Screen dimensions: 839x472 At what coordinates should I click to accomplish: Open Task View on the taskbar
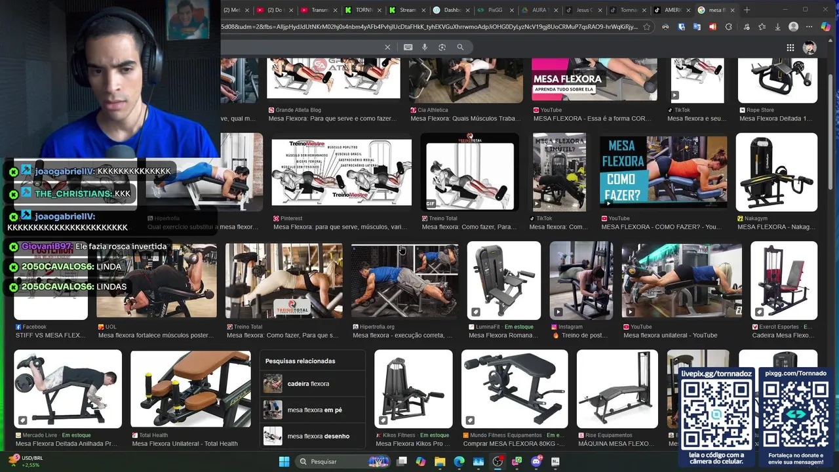pyautogui.click(x=402, y=462)
